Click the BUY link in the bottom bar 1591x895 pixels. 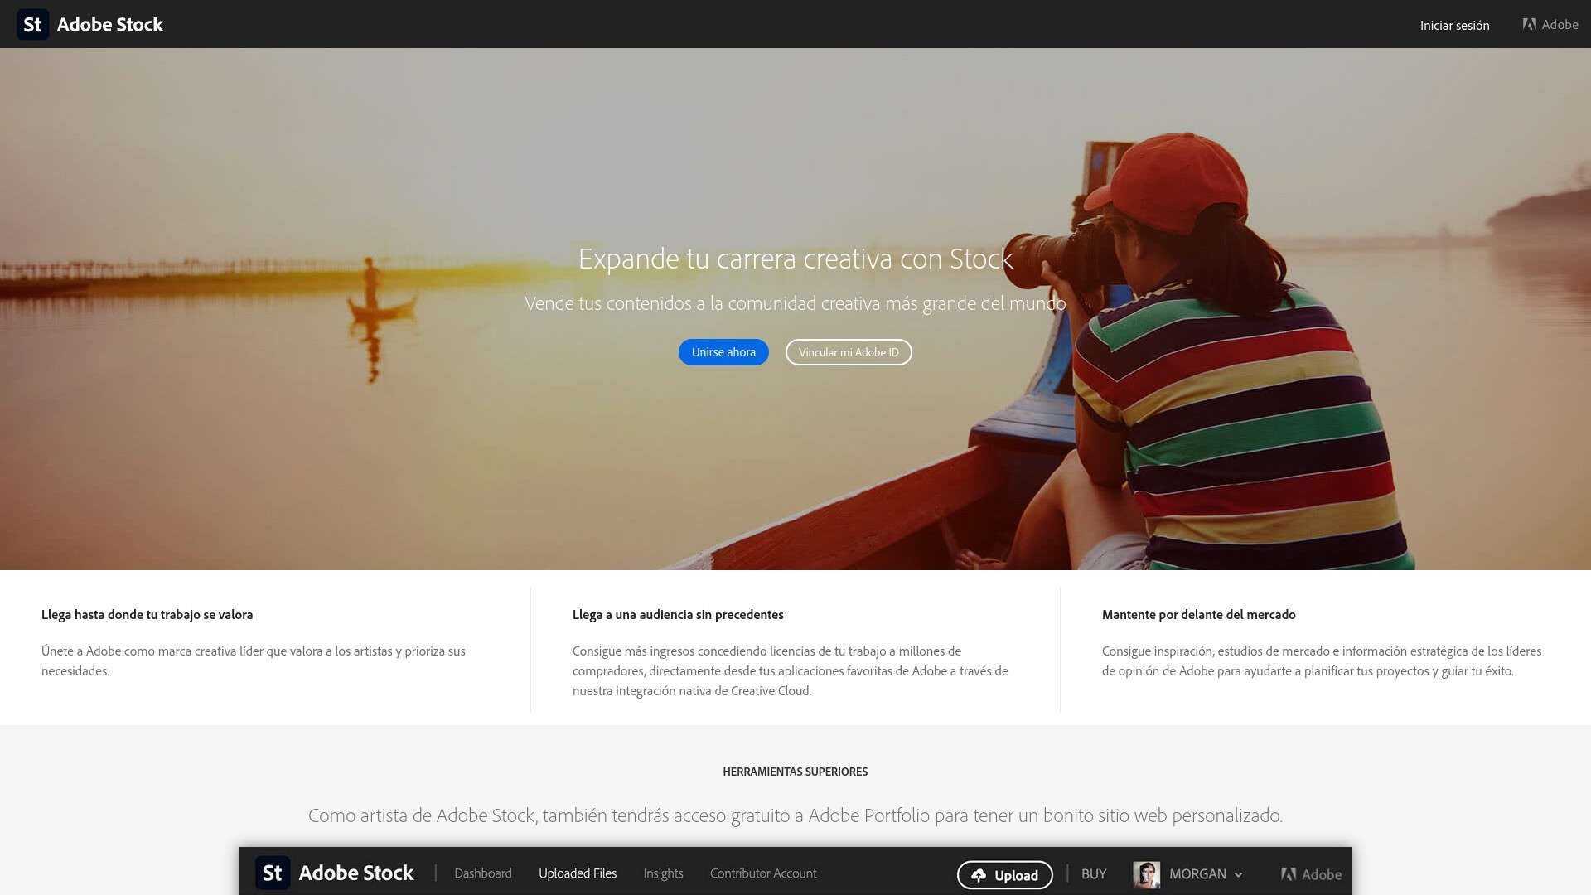[x=1094, y=873]
